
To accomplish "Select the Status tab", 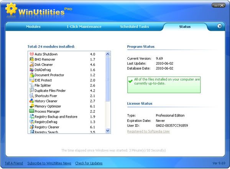I will tap(185, 27).
